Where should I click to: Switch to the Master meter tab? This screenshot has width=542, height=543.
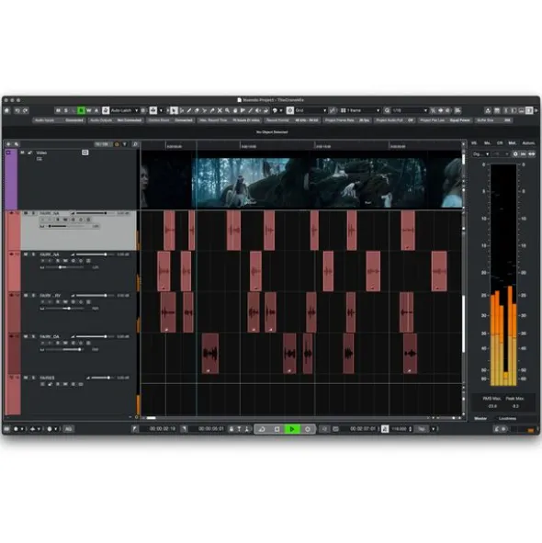[x=480, y=418]
